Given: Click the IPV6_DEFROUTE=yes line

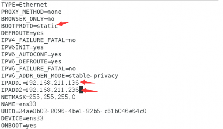Looking at the screenshot, I should pyautogui.click(x=31, y=62).
